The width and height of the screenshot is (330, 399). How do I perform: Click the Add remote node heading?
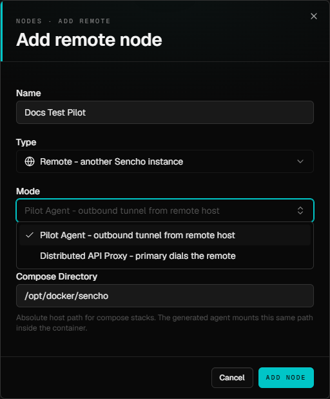[89, 39]
